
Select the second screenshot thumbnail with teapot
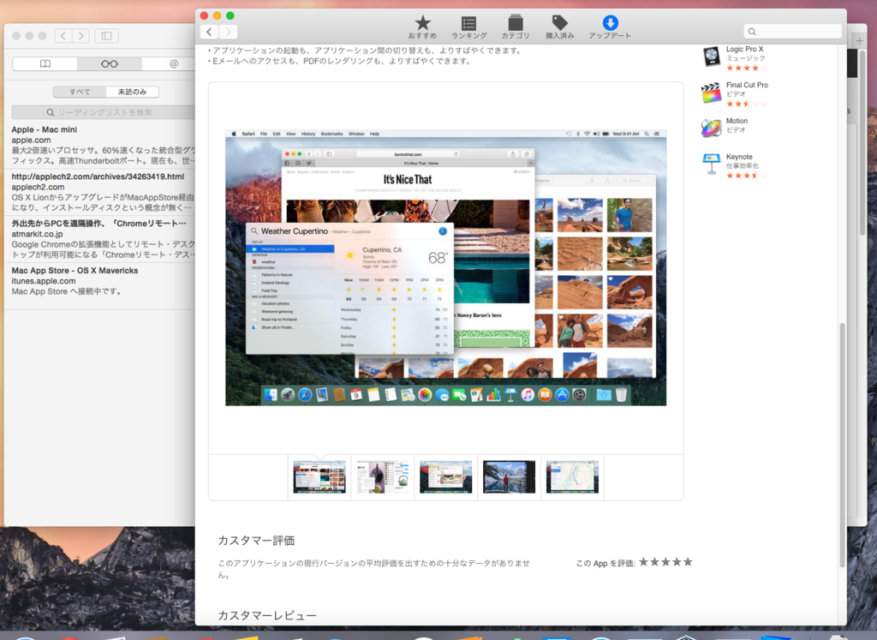(x=383, y=476)
